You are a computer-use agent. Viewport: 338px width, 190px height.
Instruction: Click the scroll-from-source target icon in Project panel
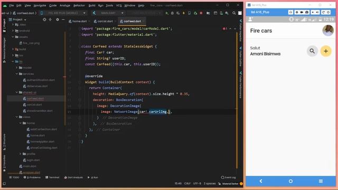click(x=44, y=20)
